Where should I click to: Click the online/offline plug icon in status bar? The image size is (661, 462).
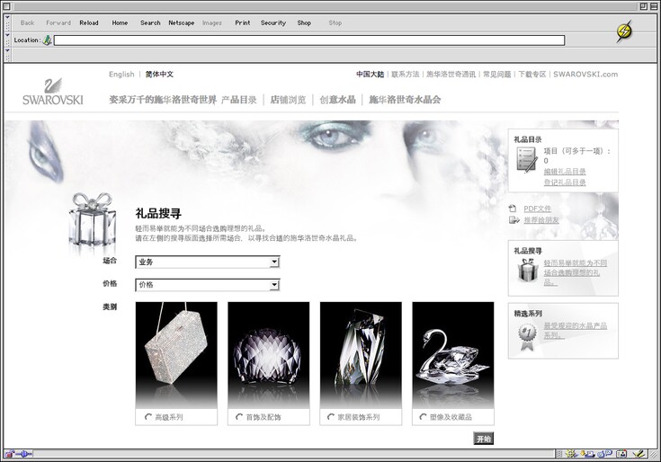tap(24, 454)
